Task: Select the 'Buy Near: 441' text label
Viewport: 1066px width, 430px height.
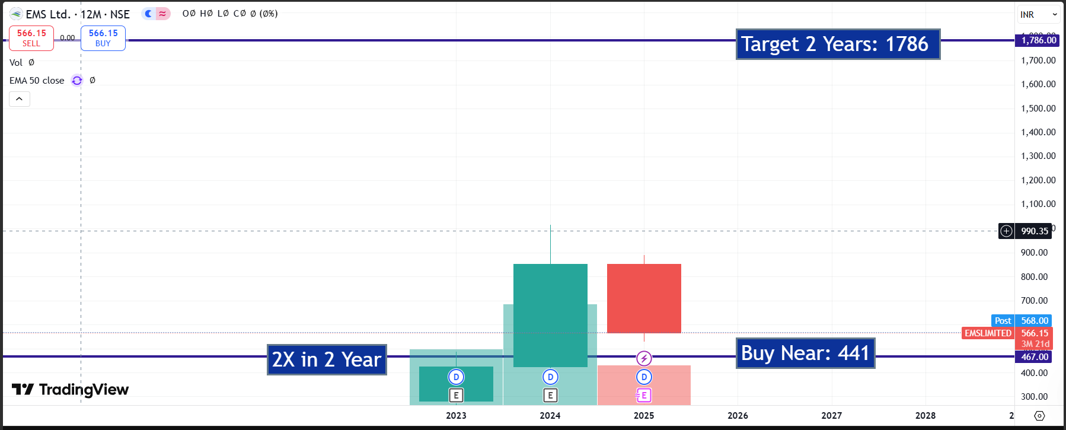Action: click(805, 353)
